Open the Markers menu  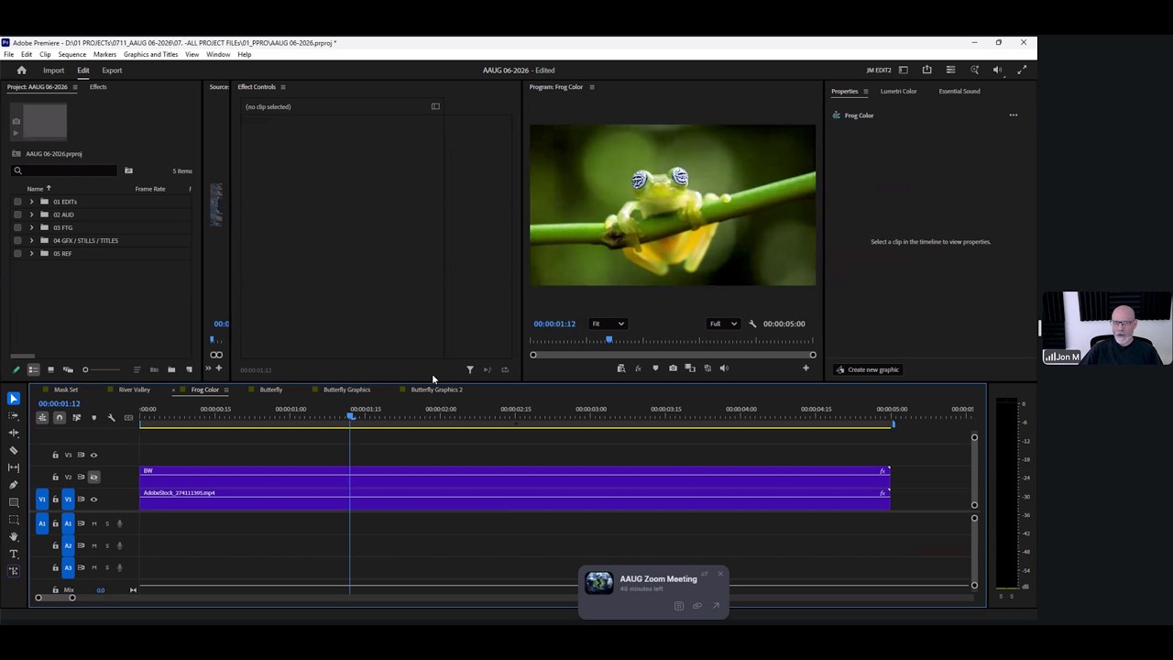coord(104,54)
